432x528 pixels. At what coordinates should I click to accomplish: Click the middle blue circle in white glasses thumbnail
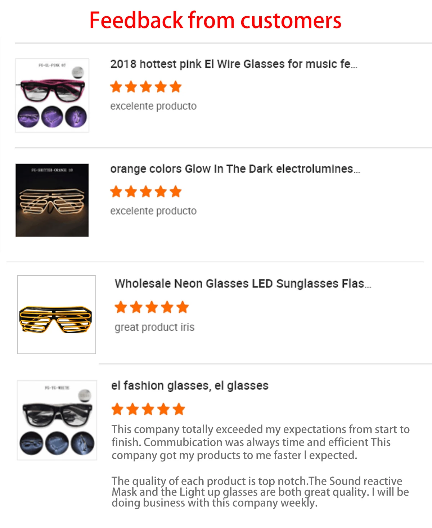tap(57, 443)
